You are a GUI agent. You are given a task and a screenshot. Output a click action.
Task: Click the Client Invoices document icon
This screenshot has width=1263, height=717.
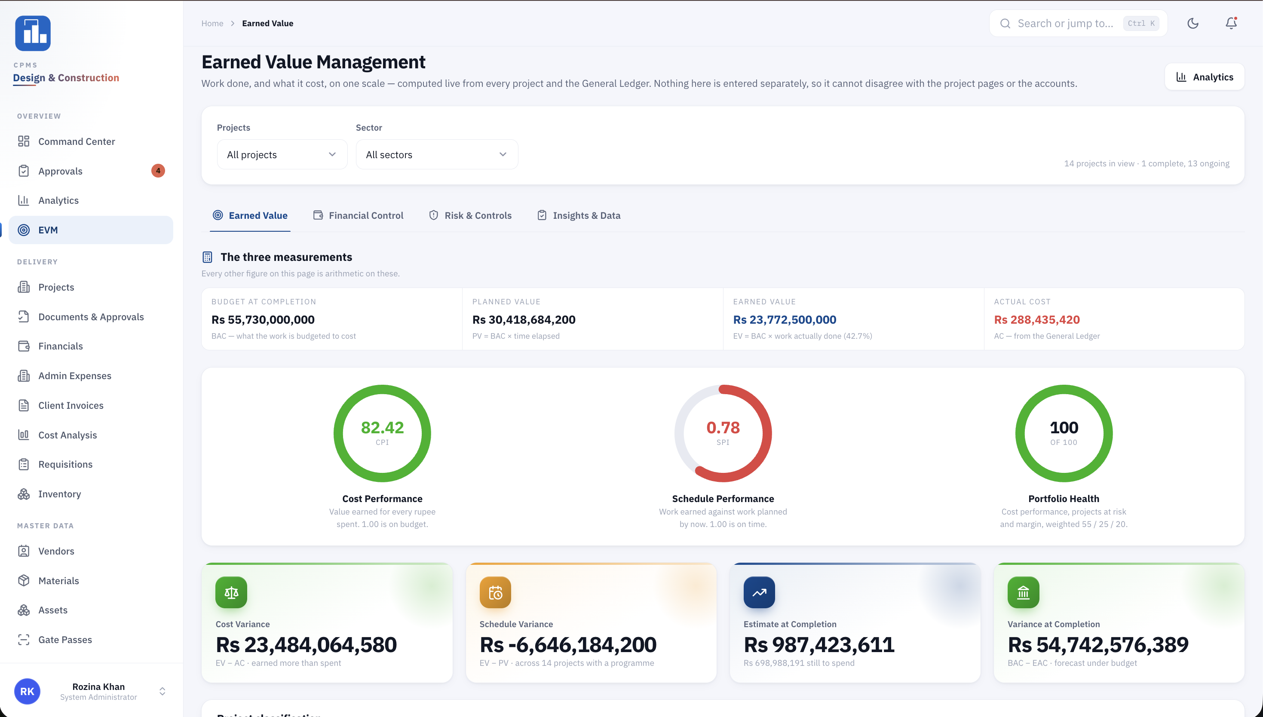click(x=24, y=405)
